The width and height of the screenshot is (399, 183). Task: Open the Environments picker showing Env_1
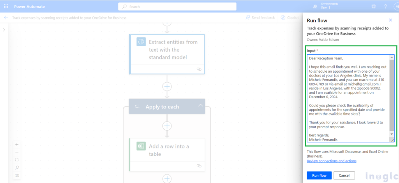coord(327,7)
